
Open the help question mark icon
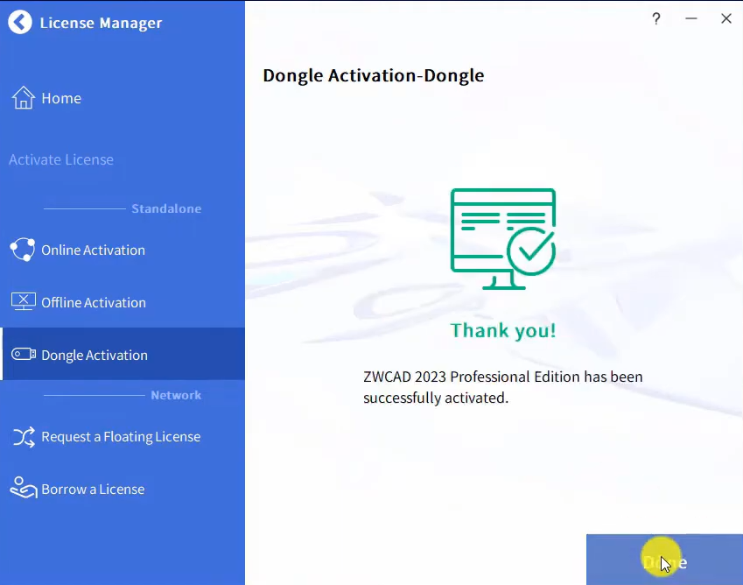pos(656,19)
